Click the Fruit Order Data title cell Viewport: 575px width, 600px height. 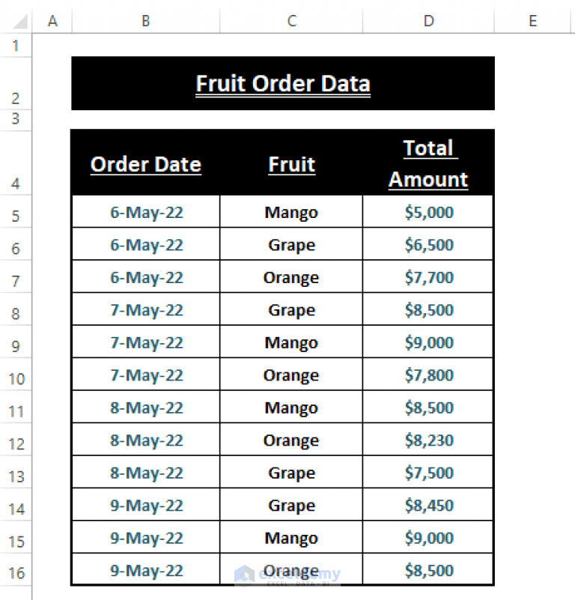[x=283, y=83]
